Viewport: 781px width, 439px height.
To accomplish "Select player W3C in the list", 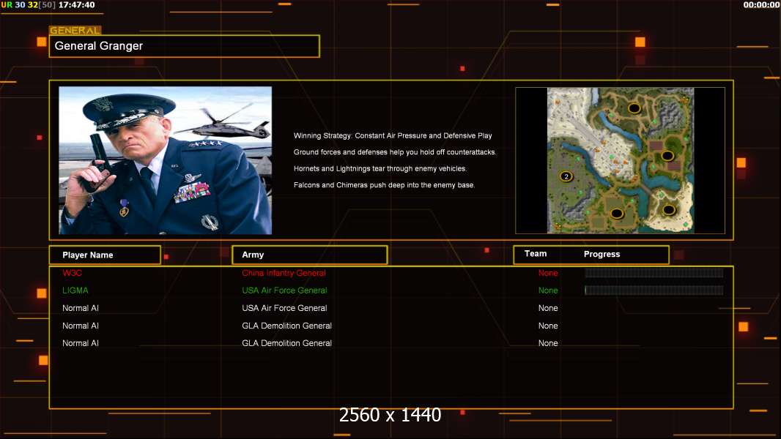I will pyautogui.click(x=72, y=273).
